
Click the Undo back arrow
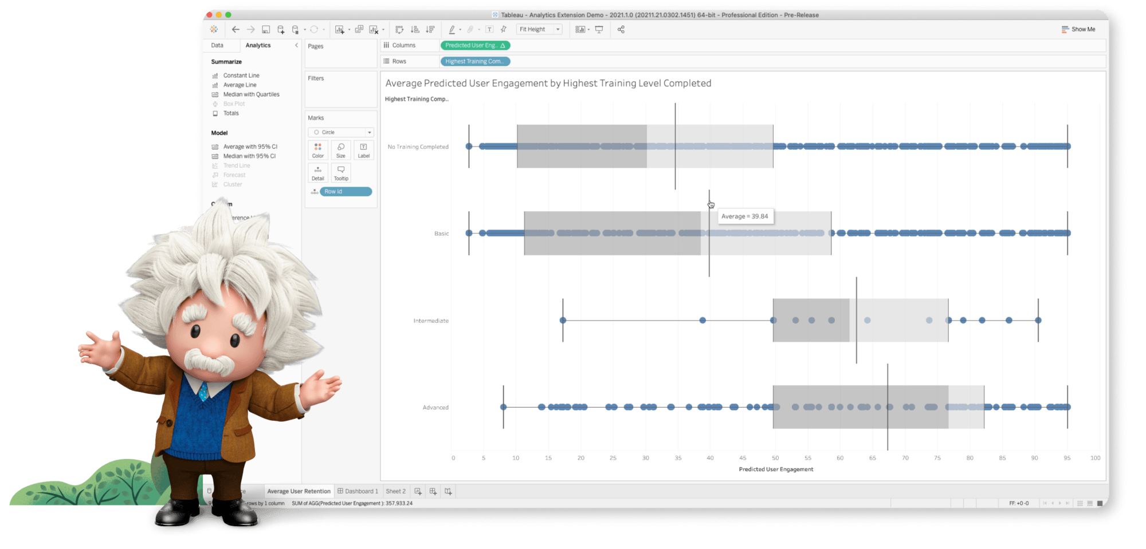tap(236, 29)
